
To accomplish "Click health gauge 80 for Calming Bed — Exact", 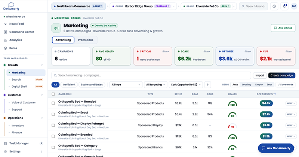I will click(x=232, y=115).
